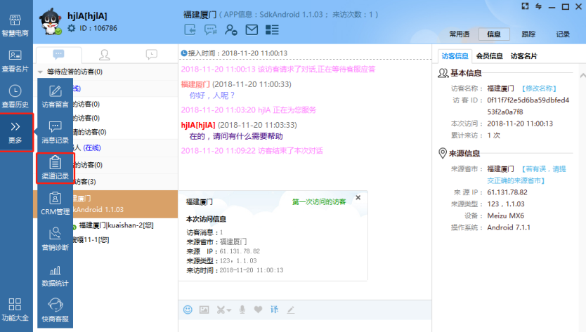Click the scissors screenshot tool
586x332 pixels.
coord(221,310)
